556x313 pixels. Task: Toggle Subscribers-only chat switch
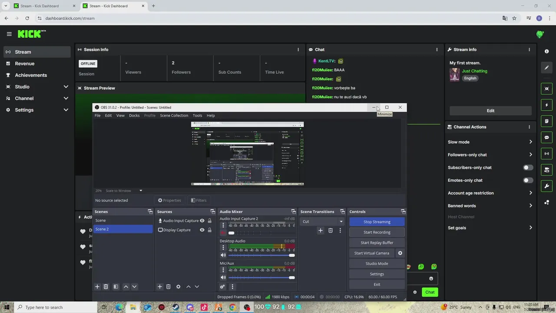528,167
